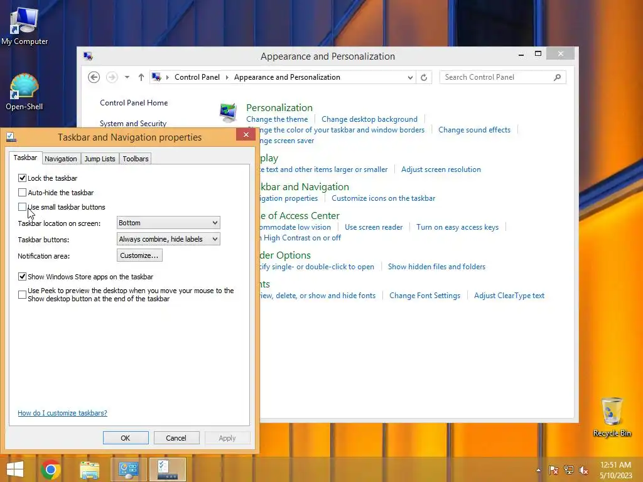
Task: Open the muted volume tray icon
Action: click(583, 470)
